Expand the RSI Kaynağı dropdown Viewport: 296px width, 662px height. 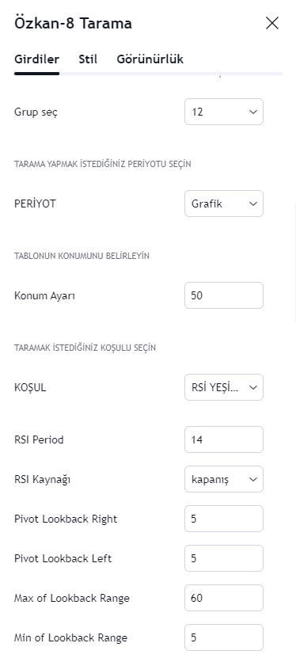(x=224, y=479)
